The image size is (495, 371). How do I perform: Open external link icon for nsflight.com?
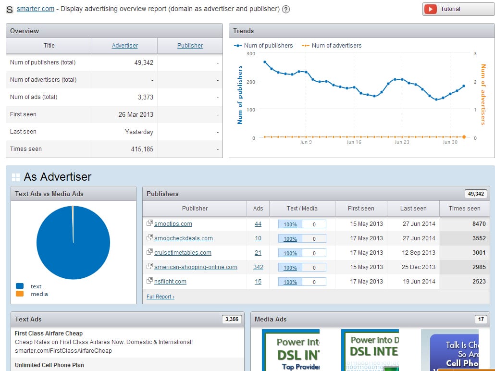[149, 281]
